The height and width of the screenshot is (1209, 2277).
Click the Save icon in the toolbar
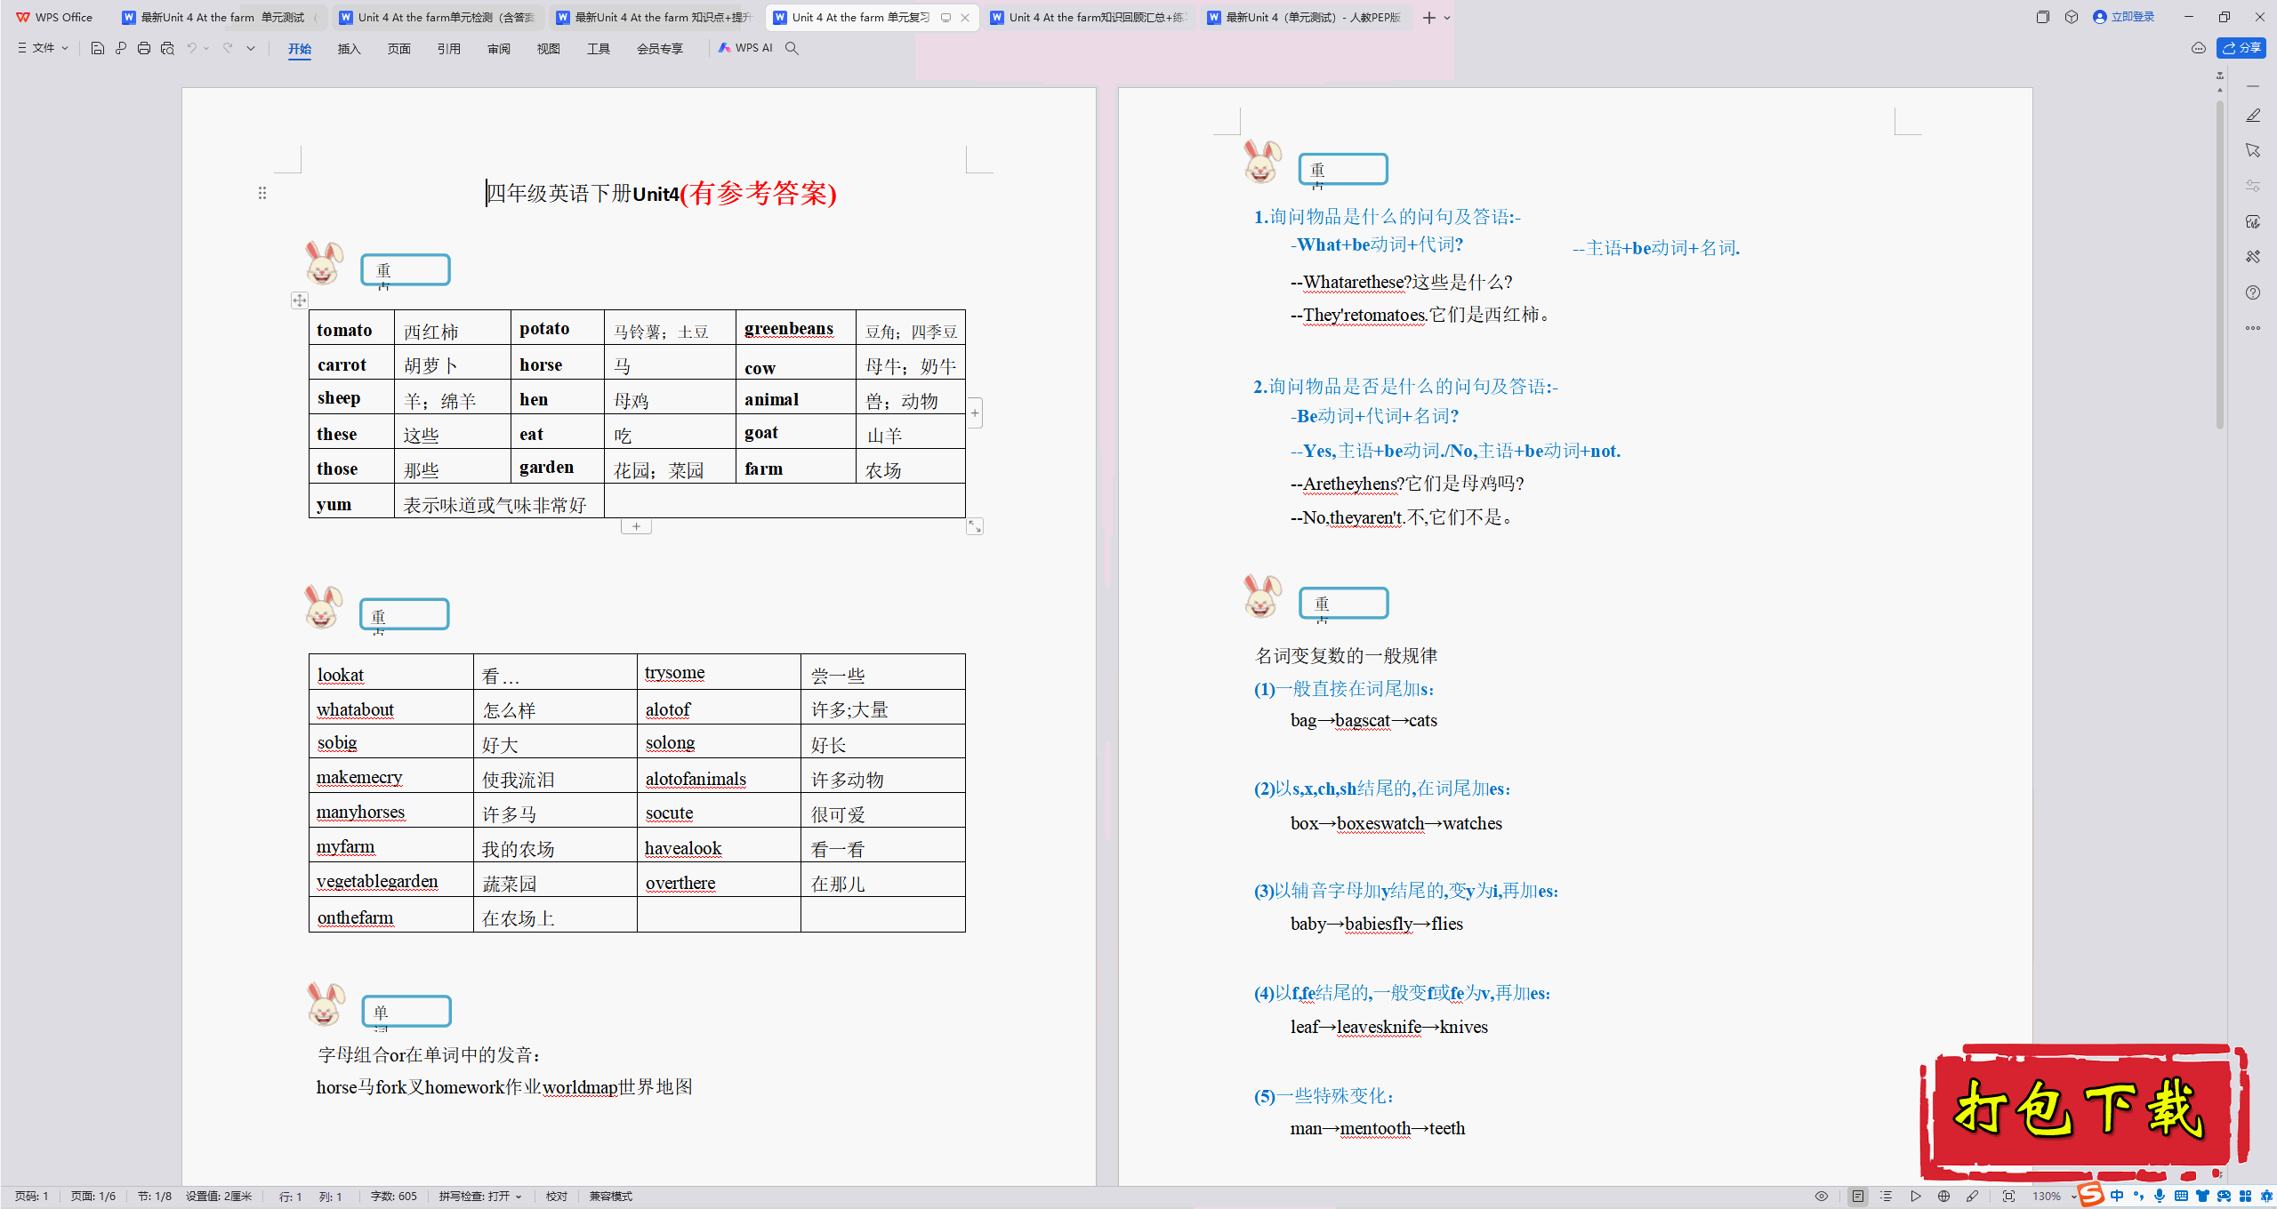(98, 48)
